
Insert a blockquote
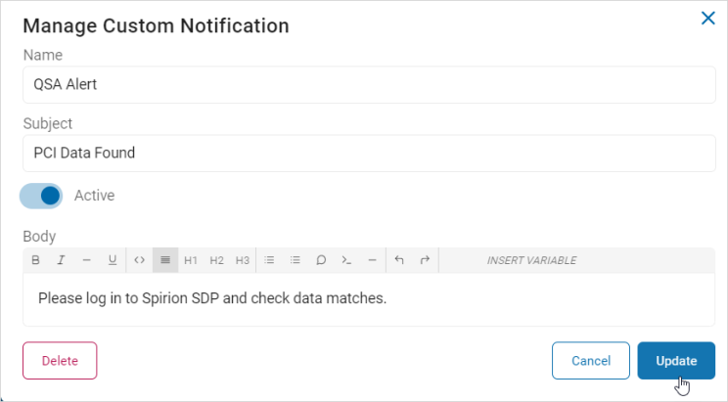coord(321,260)
